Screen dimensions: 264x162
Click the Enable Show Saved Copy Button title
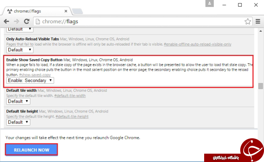[34, 60]
